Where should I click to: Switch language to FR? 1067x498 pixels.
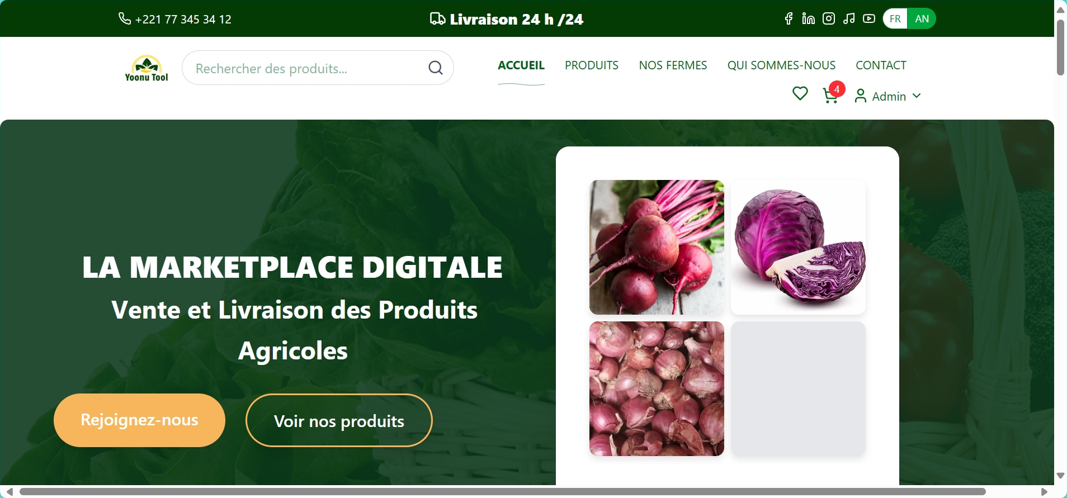pyautogui.click(x=895, y=19)
